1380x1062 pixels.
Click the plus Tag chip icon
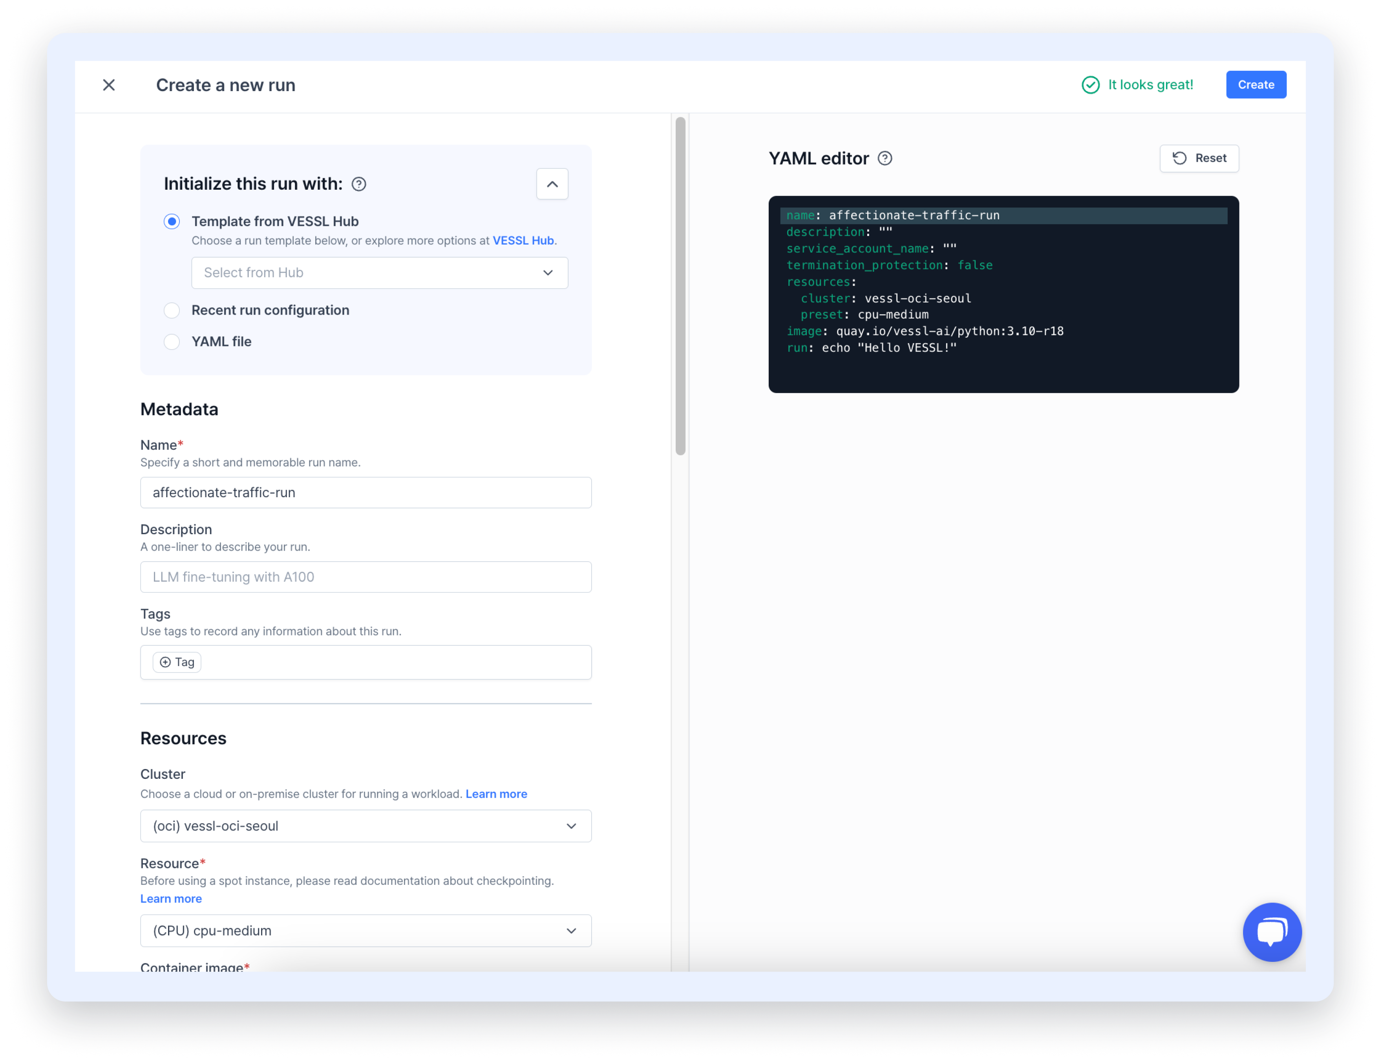[x=166, y=662]
